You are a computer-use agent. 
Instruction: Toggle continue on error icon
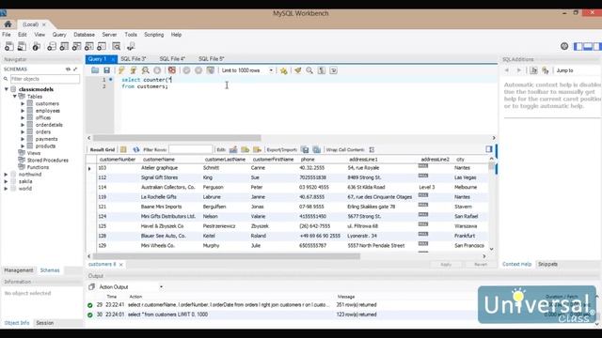coord(171,70)
